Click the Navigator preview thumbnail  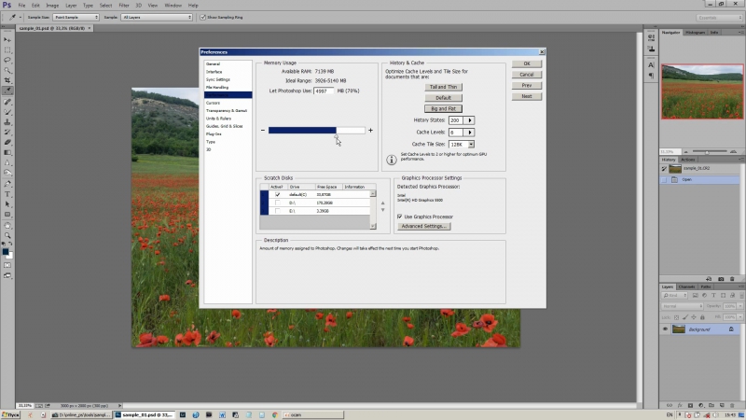tap(702, 91)
